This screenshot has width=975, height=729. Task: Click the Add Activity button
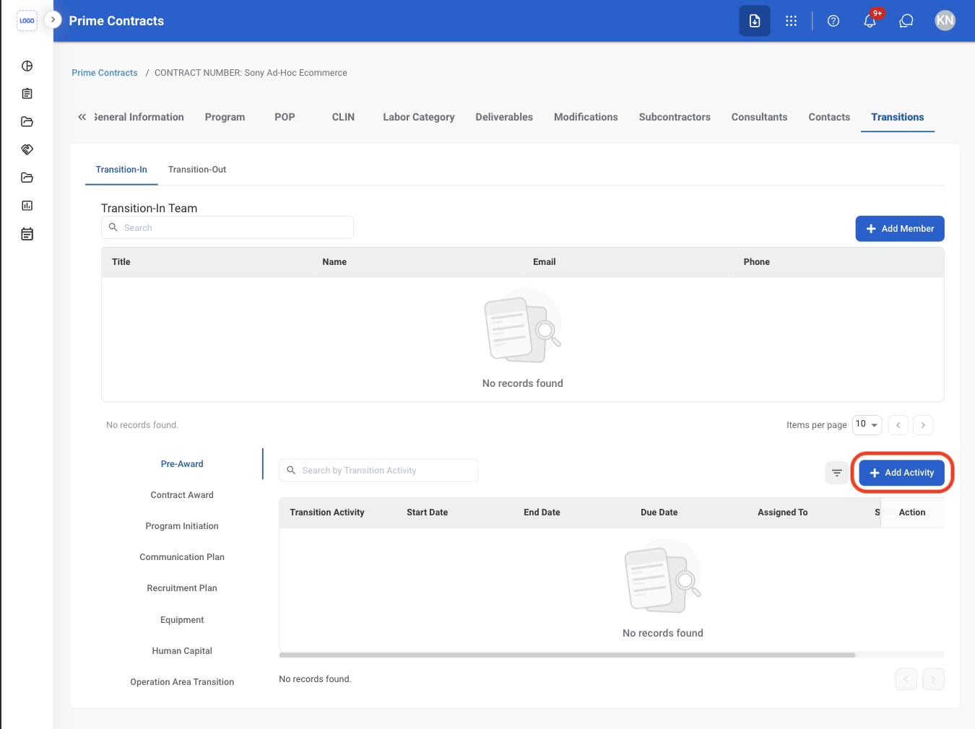902,473
